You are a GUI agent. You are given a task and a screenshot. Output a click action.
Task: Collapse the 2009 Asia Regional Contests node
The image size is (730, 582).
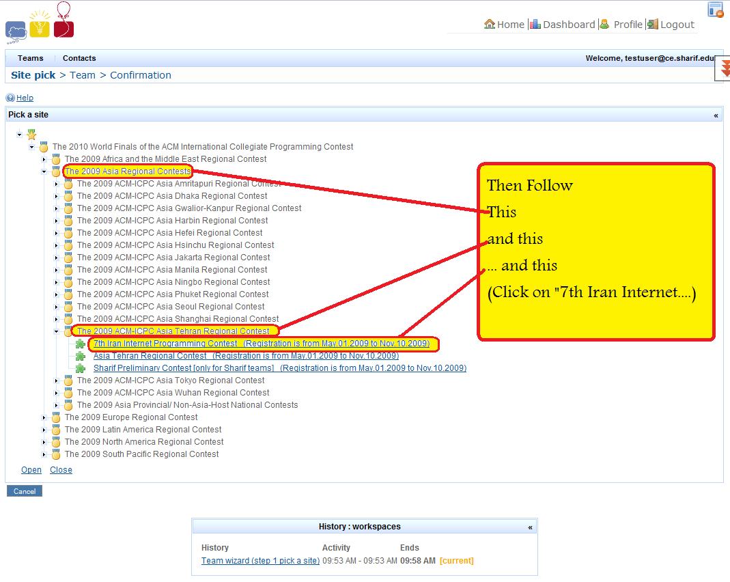tap(44, 171)
